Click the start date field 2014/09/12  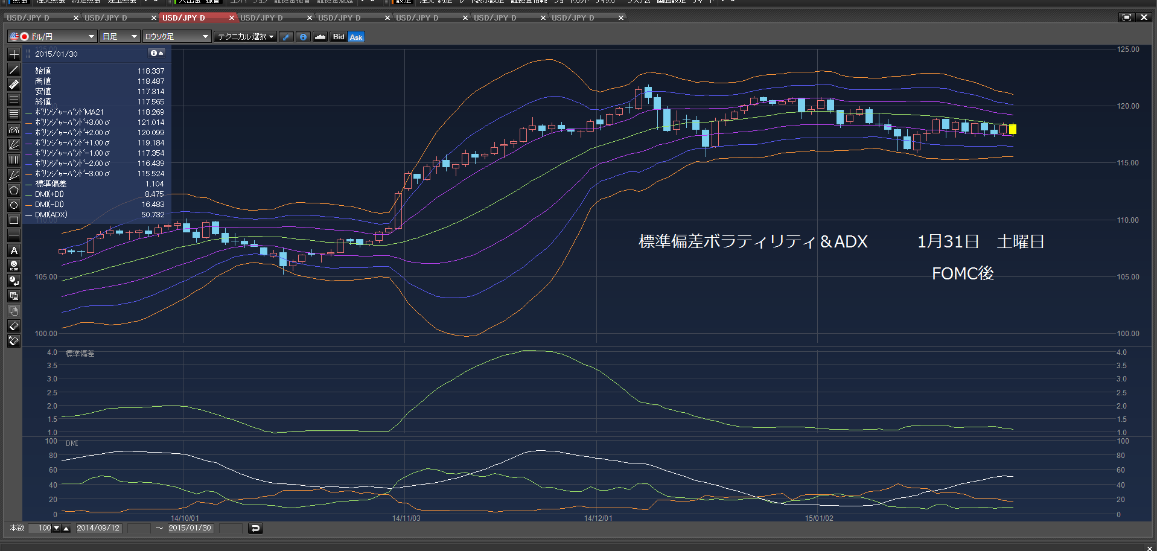(x=98, y=528)
